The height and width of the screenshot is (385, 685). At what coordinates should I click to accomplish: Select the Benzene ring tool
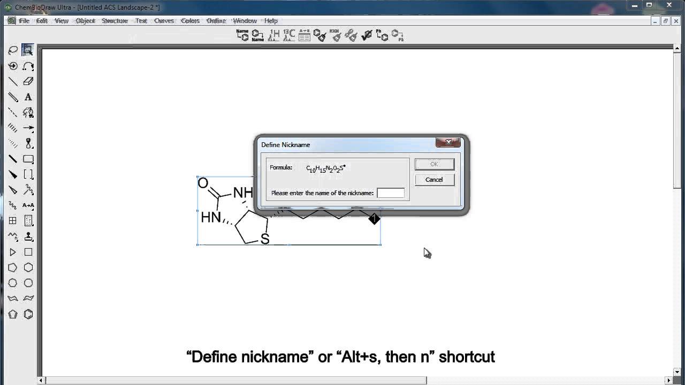[28, 314]
